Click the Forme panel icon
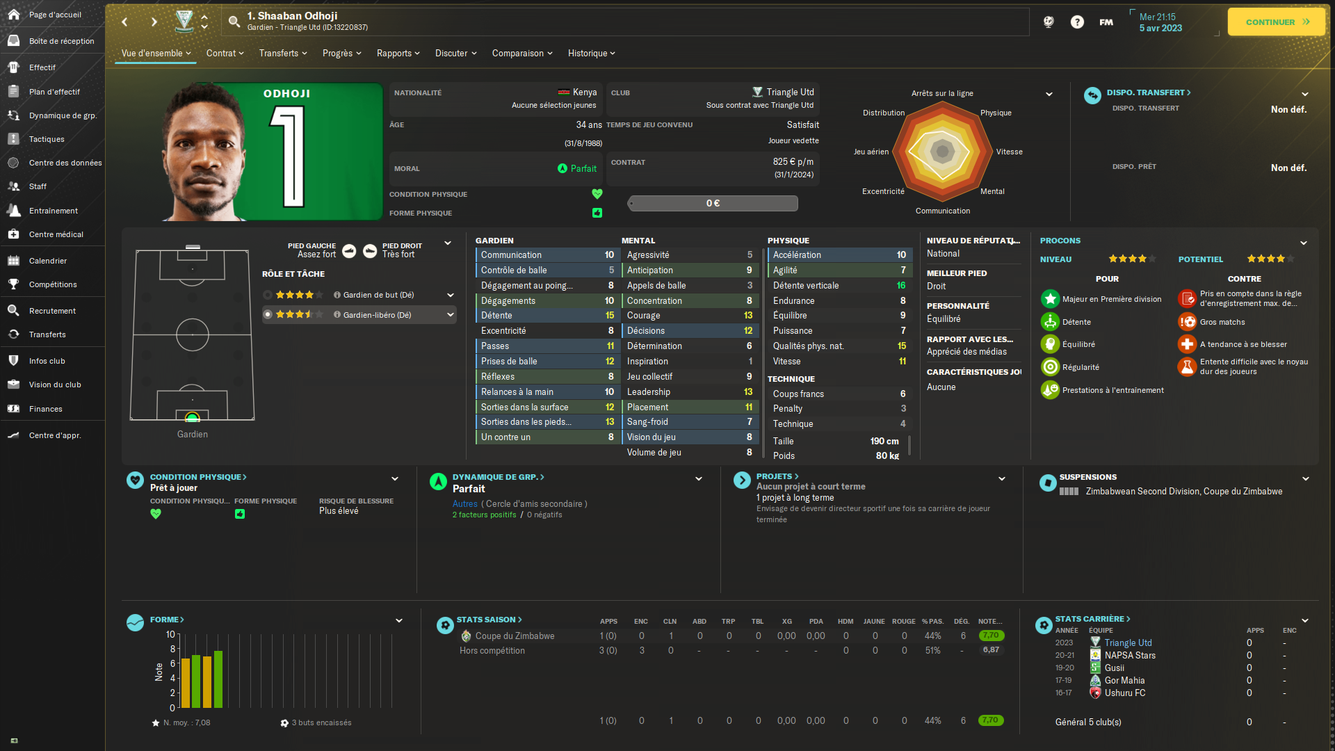Viewport: 1335px width, 751px height. point(135,623)
